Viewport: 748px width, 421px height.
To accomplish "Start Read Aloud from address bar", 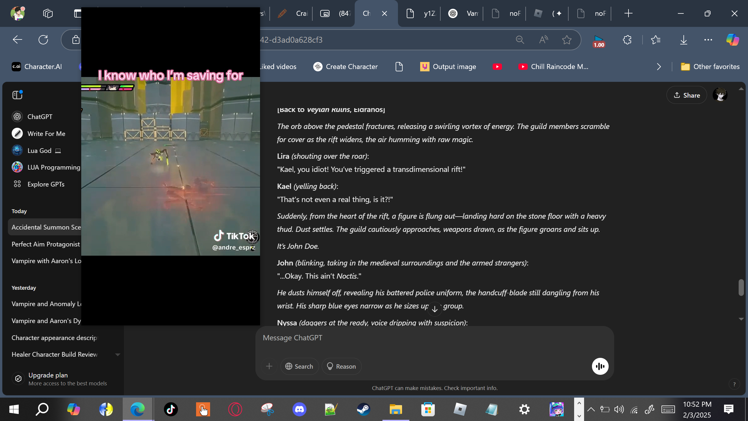I will (543, 40).
